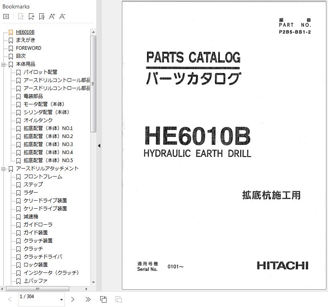Viewport: 328px width, 307px height.
Task: Go to previous page arrow
Action: point(10,299)
